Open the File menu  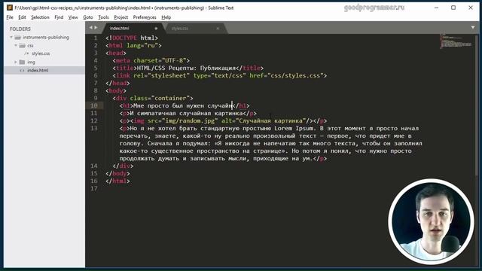tap(10, 17)
